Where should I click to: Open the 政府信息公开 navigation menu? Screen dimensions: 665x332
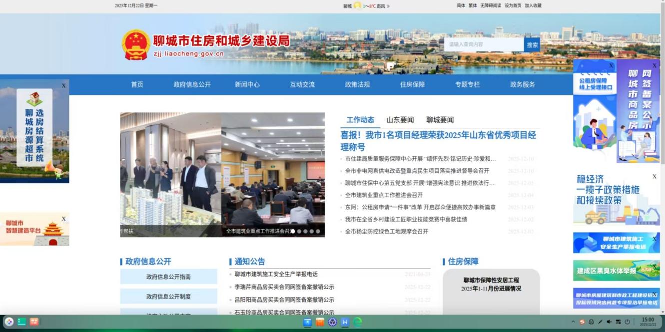[192, 85]
